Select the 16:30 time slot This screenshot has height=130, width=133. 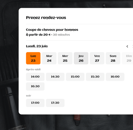pos(35,86)
